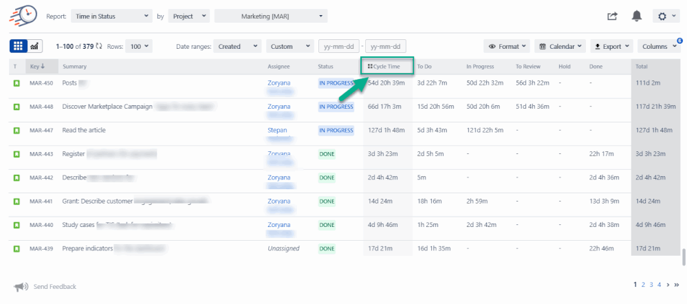Open issue key MAR-441
Screen dimensions: 687x304
tap(41, 201)
